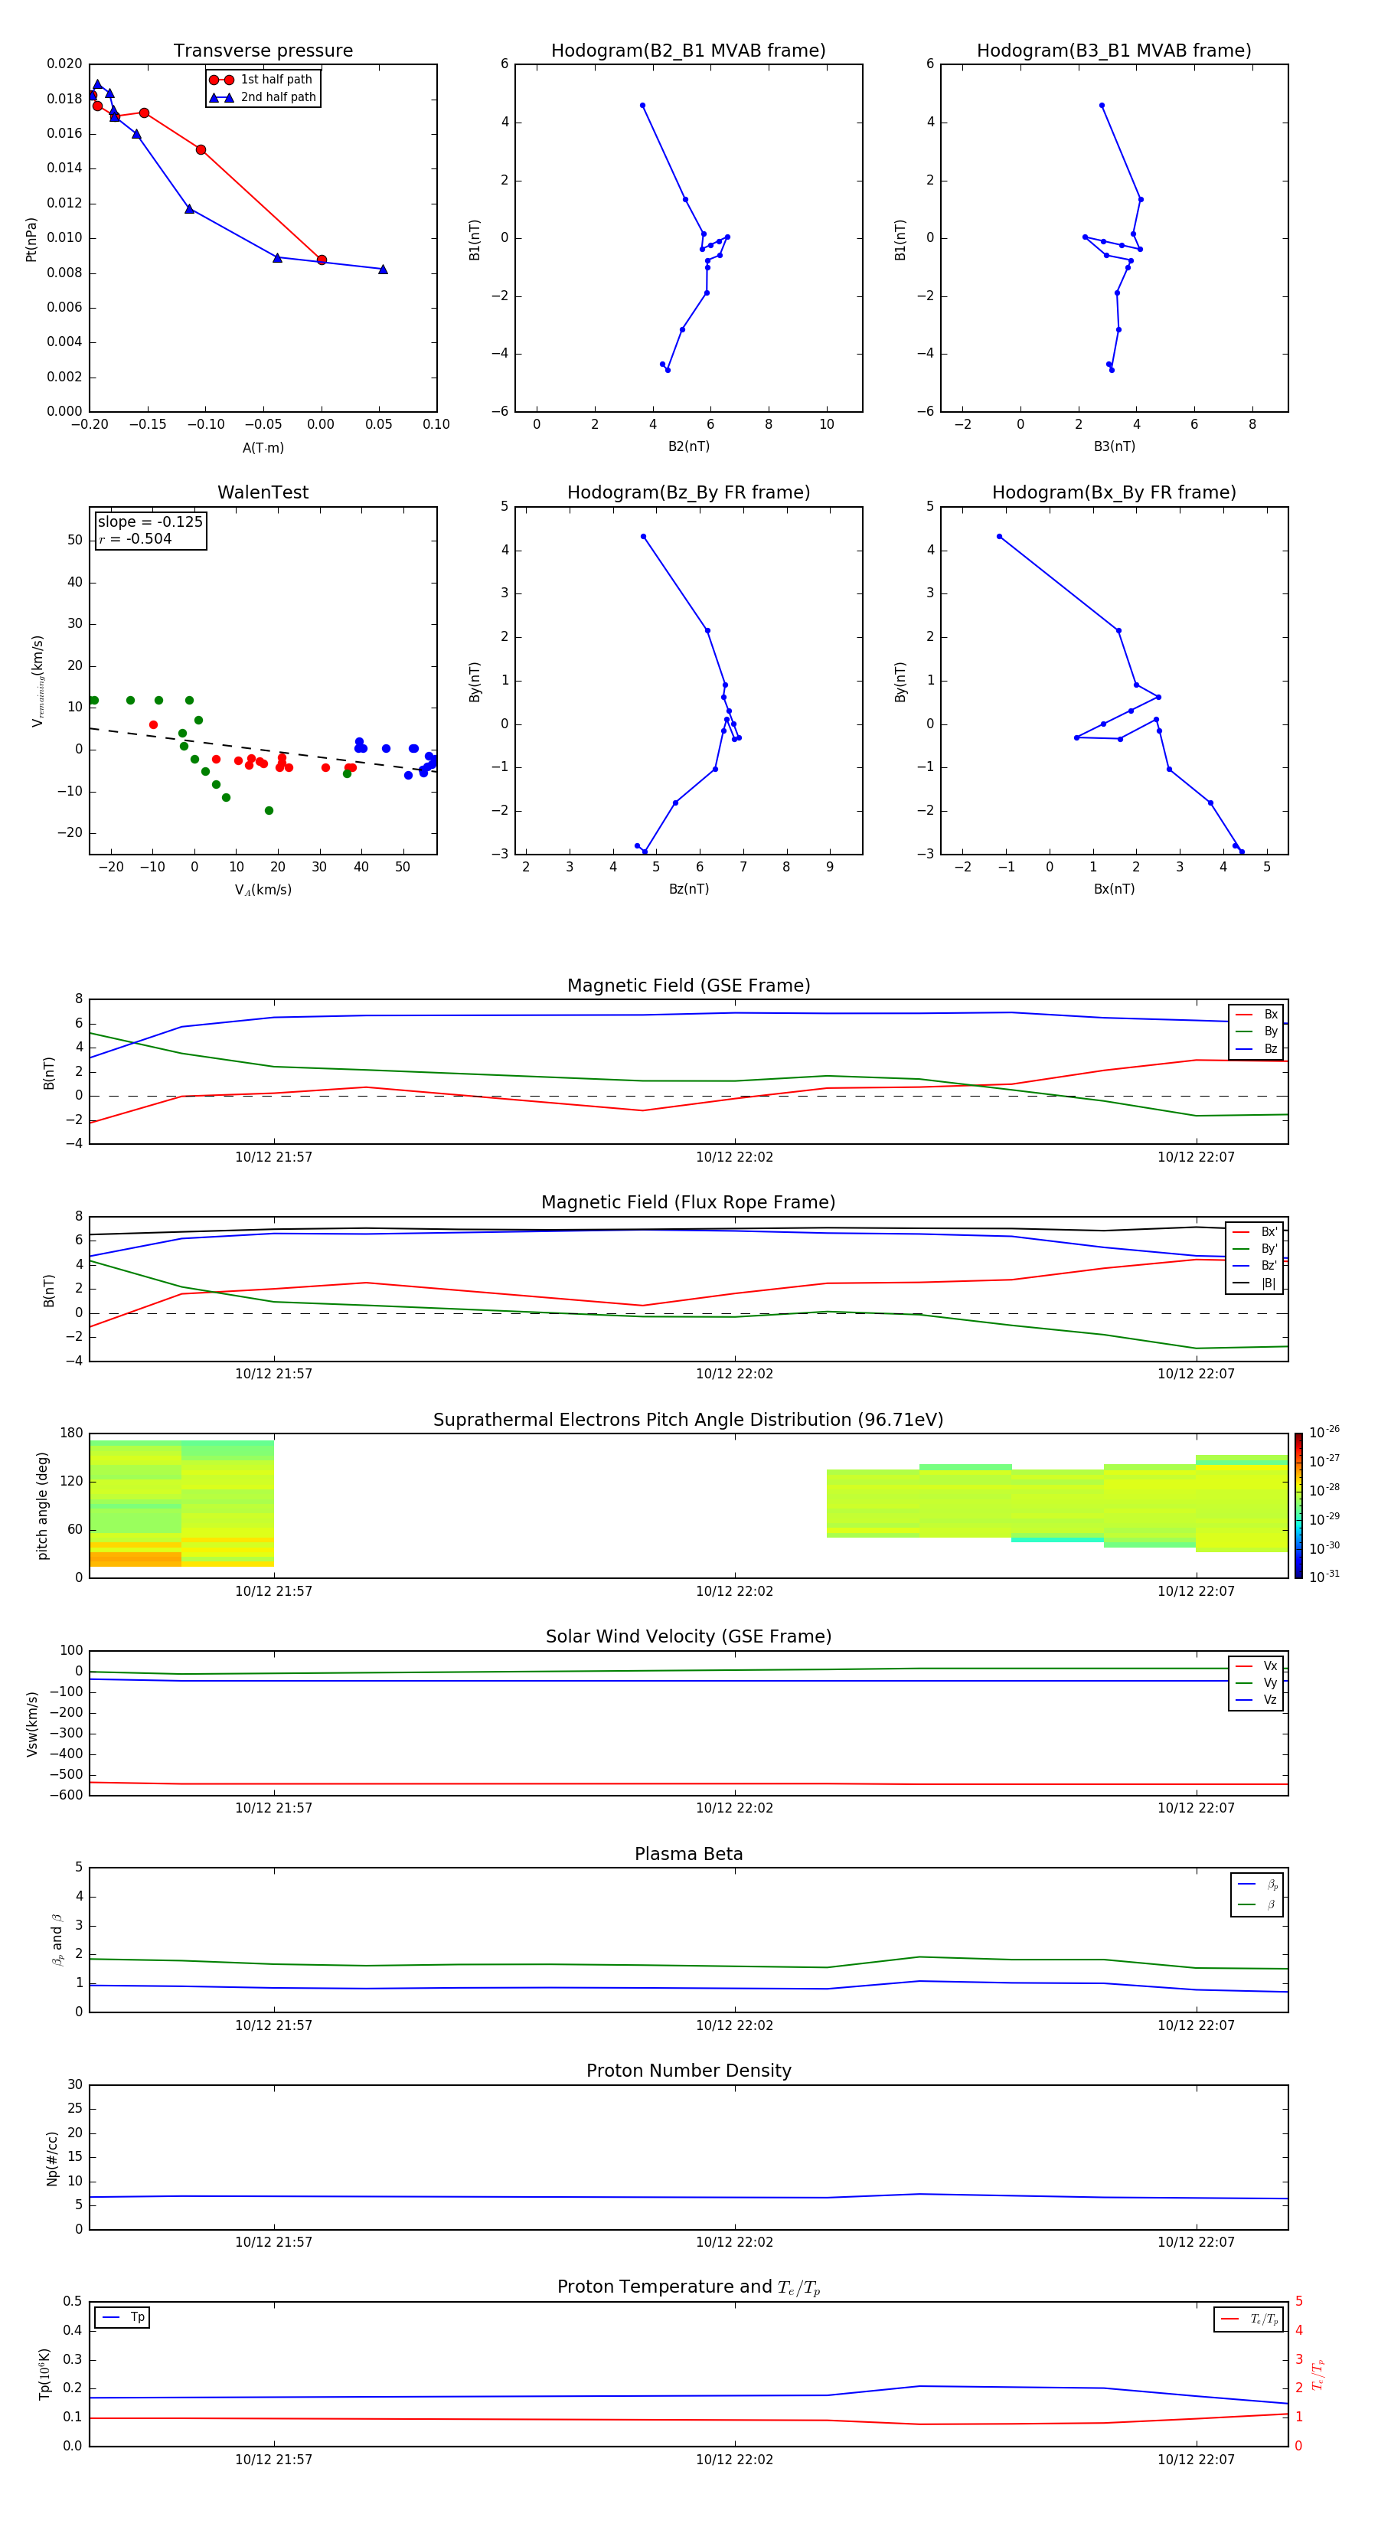Click the 'B2(nT)' x-axis label

(688, 446)
